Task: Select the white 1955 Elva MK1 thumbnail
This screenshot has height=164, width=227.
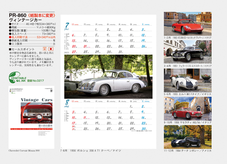Action: [x=188, y=80]
